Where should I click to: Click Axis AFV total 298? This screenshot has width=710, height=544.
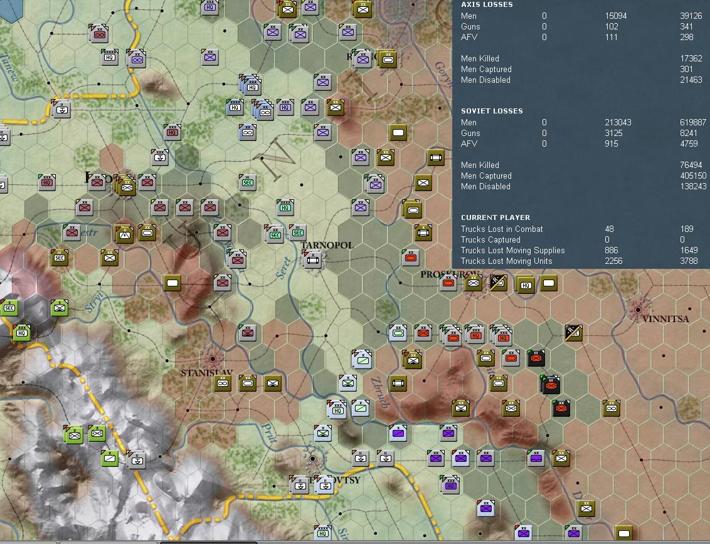click(x=686, y=37)
